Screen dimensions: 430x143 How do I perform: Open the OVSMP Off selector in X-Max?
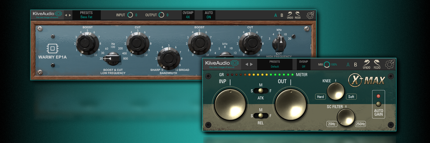pyautogui.click(x=304, y=64)
